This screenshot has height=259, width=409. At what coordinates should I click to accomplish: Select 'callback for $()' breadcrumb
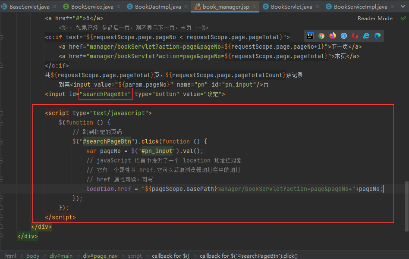170,256
